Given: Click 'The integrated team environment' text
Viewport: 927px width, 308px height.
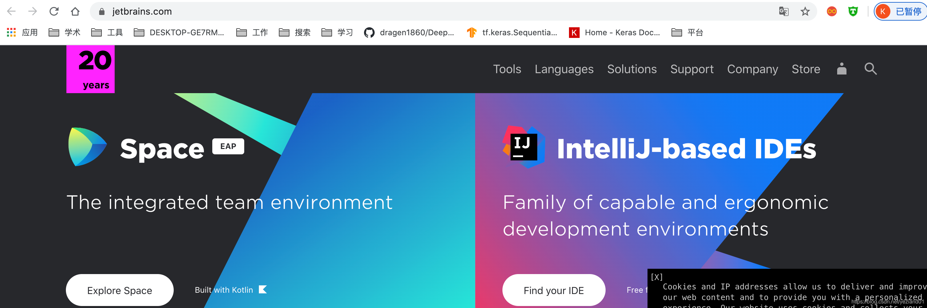Looking at the screenshot, I should pos(230,202).
